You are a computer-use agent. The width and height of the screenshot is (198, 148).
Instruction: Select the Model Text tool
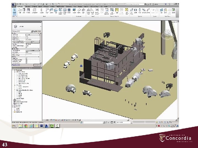tap(88, 11)
